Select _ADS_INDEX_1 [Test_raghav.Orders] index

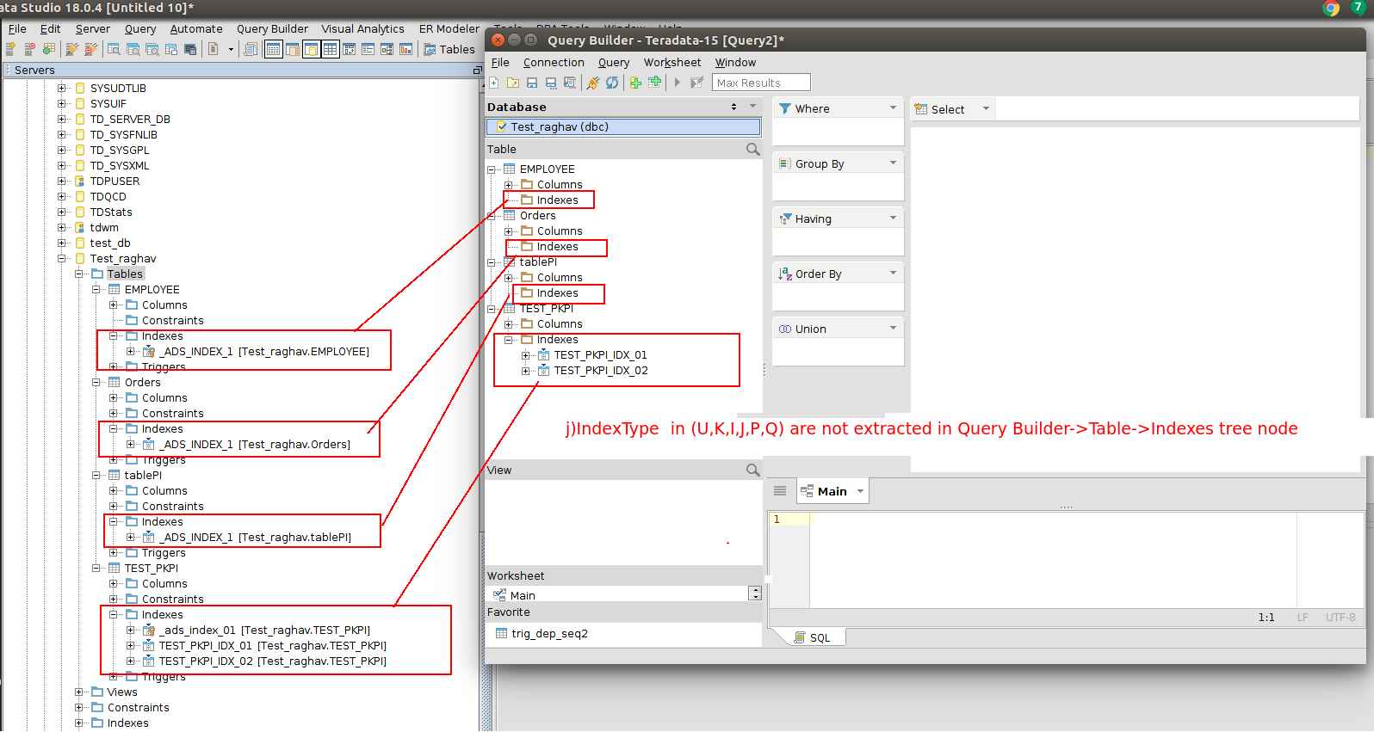pyautogui.click(x=255, y=445)
